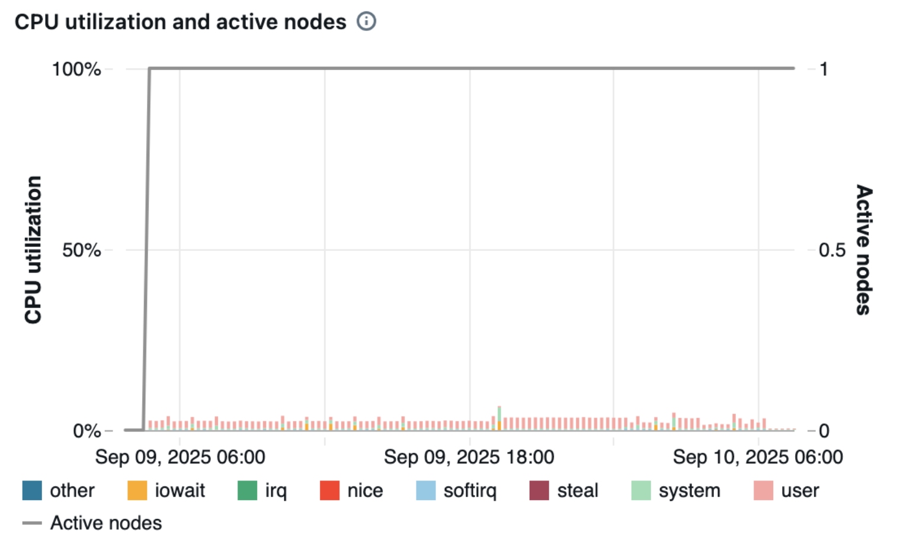Image resolution: width=897 pixels, height=548 pixels.
Task: Toggle 'system' series using its legend text
Action: (x=689, y=491)
